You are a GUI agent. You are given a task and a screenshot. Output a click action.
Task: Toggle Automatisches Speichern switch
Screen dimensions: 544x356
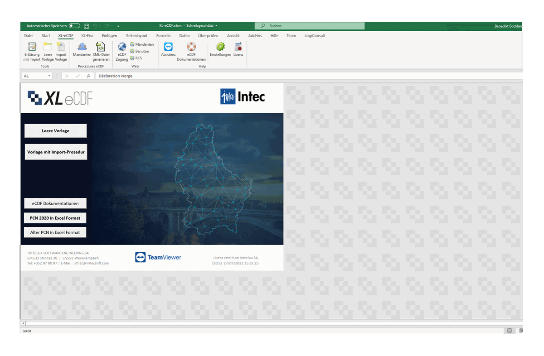click(75, 26)
